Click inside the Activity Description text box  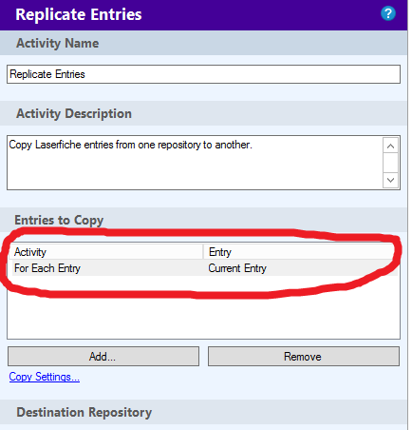(195, 163)
